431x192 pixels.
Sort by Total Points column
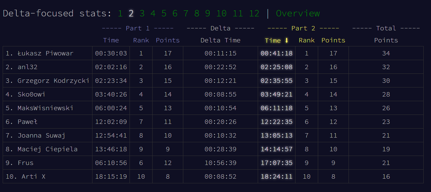click(386, 40)
